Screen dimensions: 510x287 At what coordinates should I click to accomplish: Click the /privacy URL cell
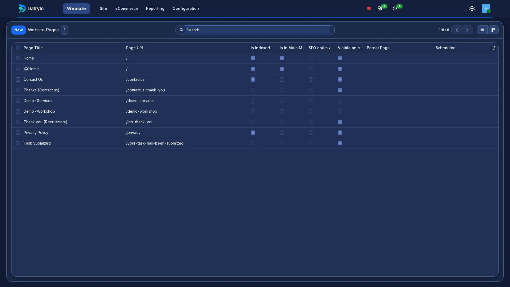point(133,133)
